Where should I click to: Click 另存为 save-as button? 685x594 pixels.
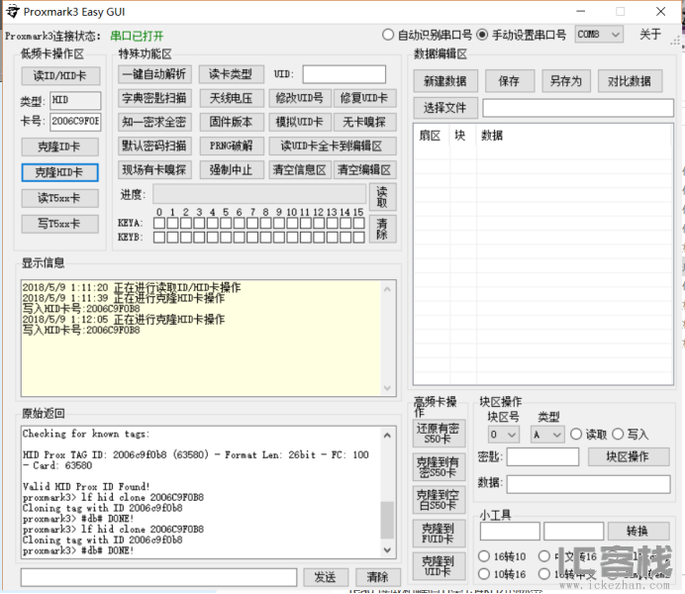pos(566,81)
